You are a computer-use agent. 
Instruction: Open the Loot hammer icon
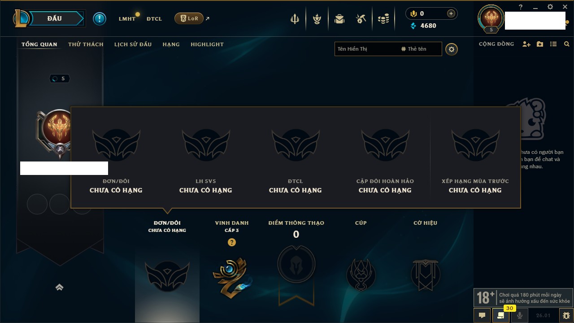point(361,19)
